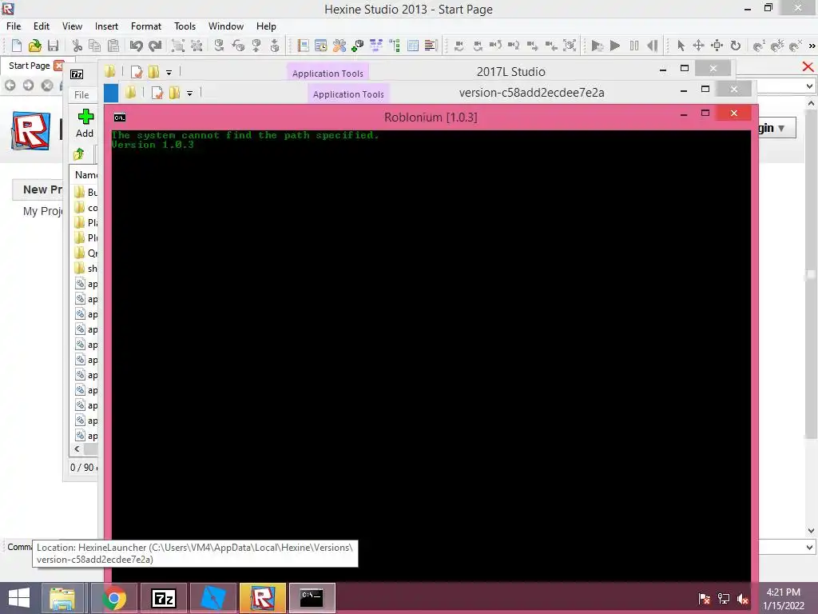Click the up-folder icon in 7-Zip
The height and width of the screenshot is (614, 818).
[79, 154]
